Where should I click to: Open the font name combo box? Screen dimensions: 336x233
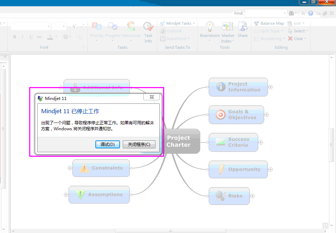tap(31, 26)
